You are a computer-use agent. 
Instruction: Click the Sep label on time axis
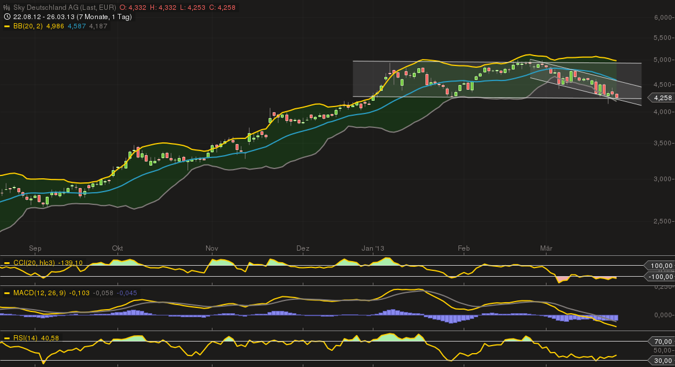click(35, 248)
